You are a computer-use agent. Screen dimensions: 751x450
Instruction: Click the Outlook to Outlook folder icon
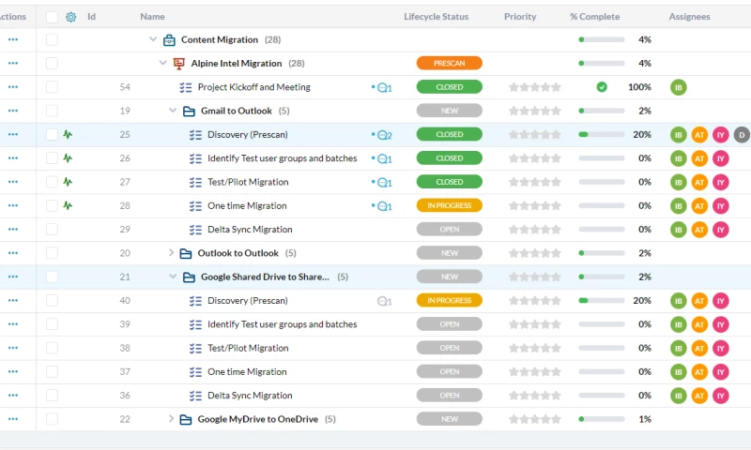[186, 253]
